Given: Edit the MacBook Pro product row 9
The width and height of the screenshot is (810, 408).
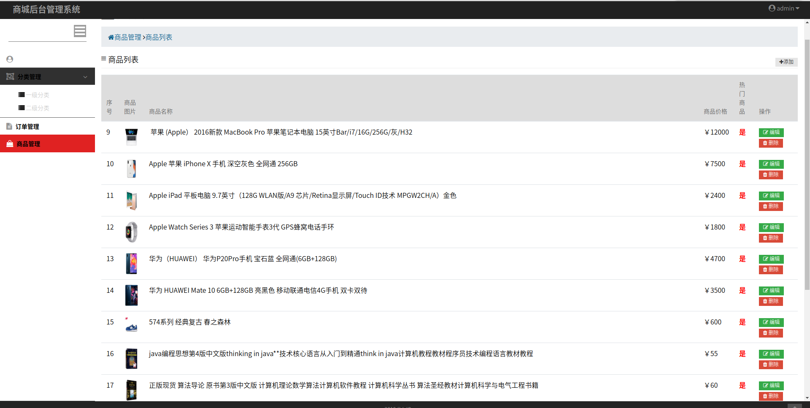Looking at the screenshot, I should pyautogui.click(x=771, y=132).
